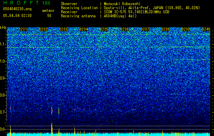Click the 0237 time marker

coord(145,29)
